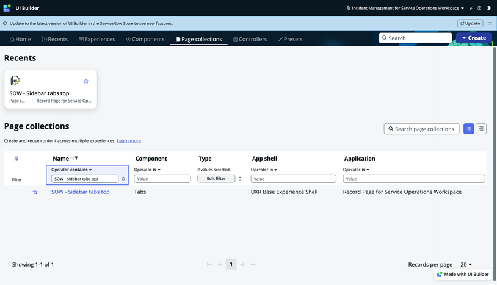This screenshot has width=497, height=285.
Task: Open the announcements megaphone icon
Action: pyautogui.click(x=471, y=8)
